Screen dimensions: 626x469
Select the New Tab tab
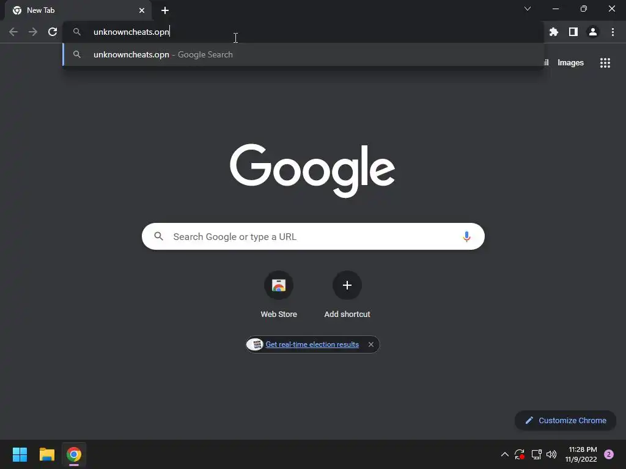tap(78, 10)
